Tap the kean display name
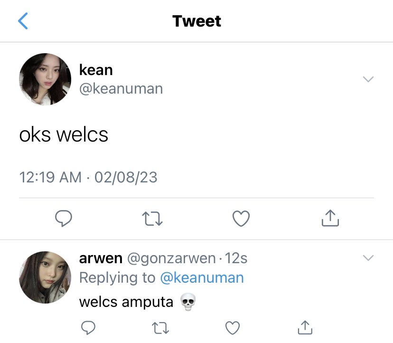393x343 pixels. [x=96, y=70]
